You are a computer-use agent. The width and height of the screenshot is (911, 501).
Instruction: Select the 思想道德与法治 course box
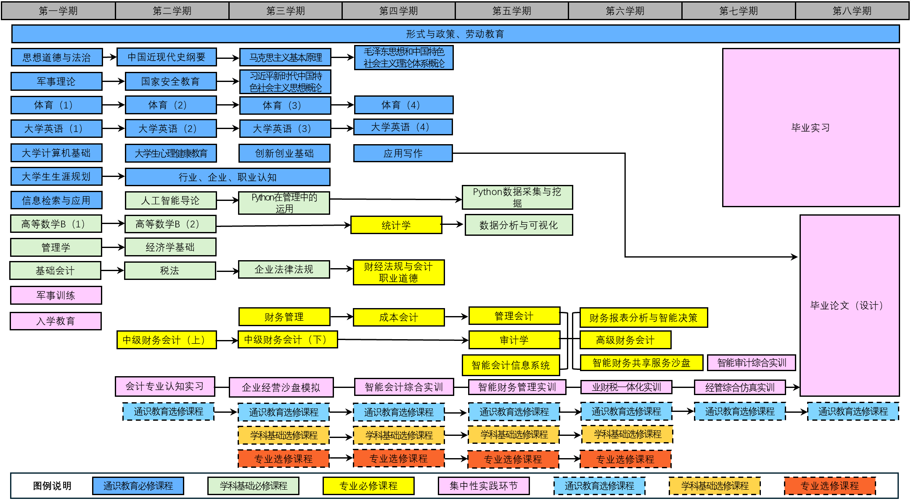point(57,58)
